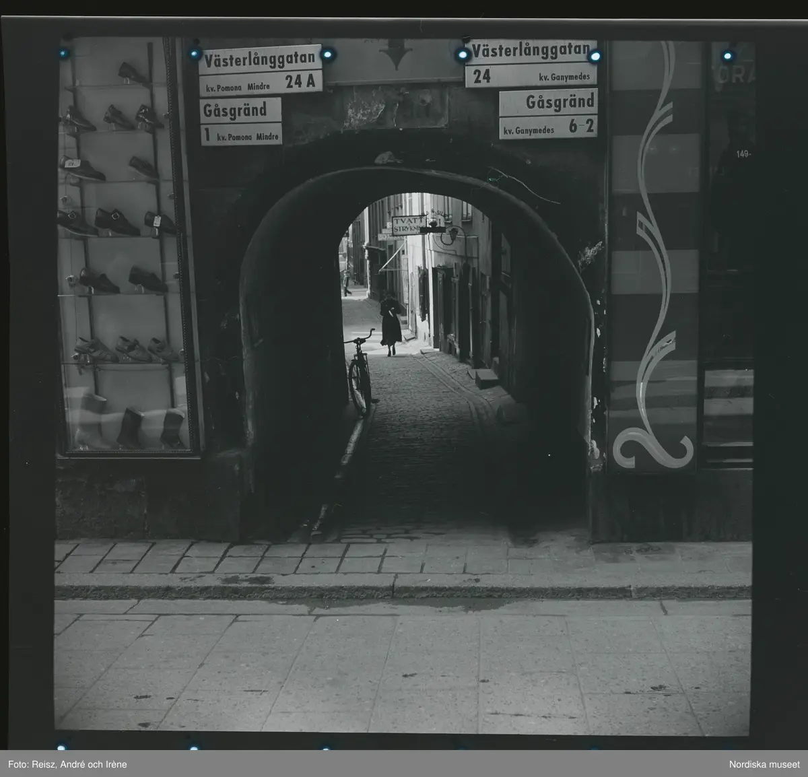Click the hanging TVÄTT laundry sign
808x777 pixels.
[407, 226]
